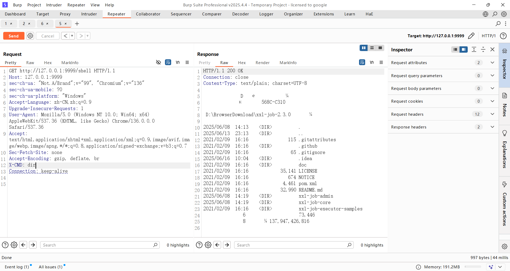The height and width of the screenshot is (271, 510).
Task: Open back history dropdown arrow
Action: click(72, 36)
